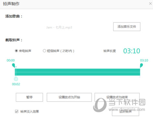Select the 来电铃声 radio option

point(16,51)
